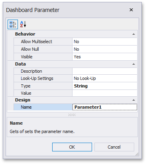Select the Type property row label
147x165 pixels.
[x=43, y=86]
